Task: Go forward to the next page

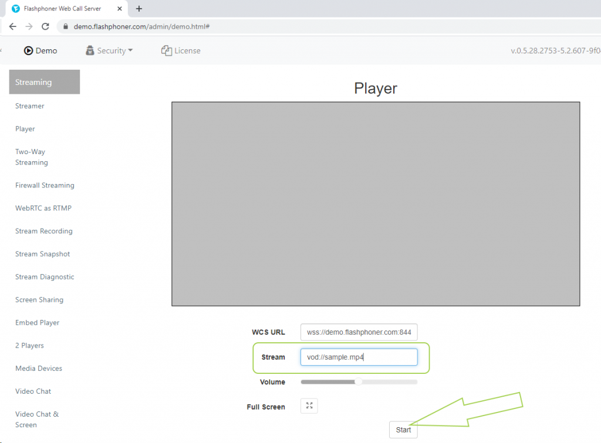Action: click(x=29, y=26)
